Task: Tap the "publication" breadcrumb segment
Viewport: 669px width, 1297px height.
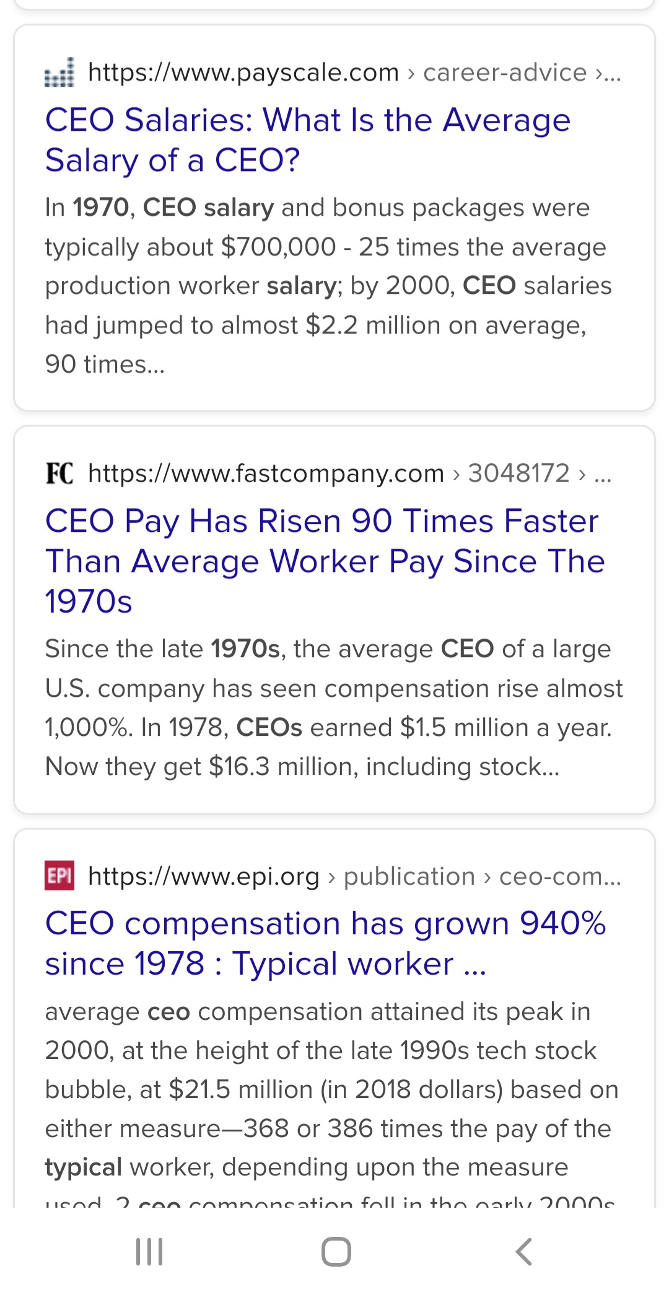Action: [409, 876]
